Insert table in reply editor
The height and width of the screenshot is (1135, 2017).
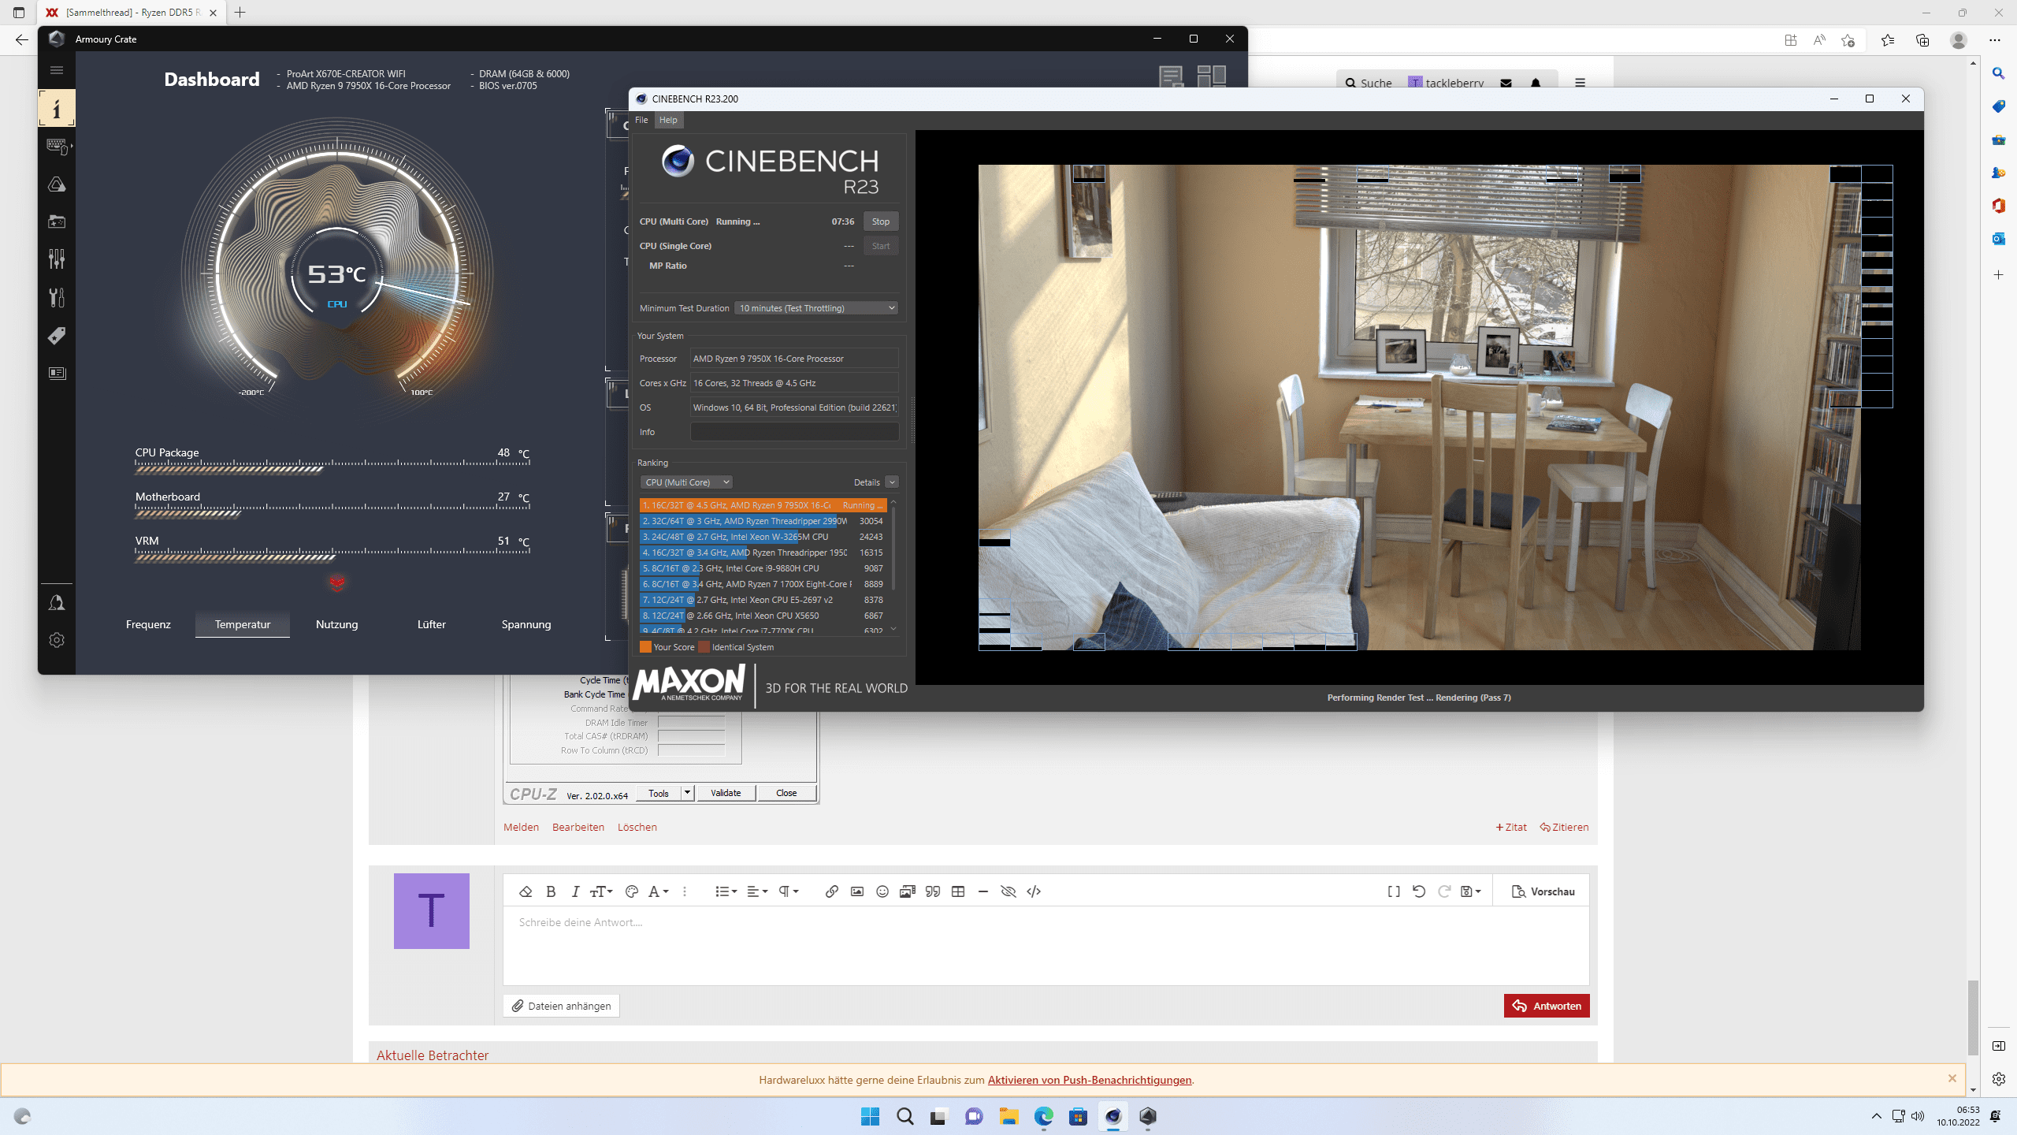coord(958,891)
